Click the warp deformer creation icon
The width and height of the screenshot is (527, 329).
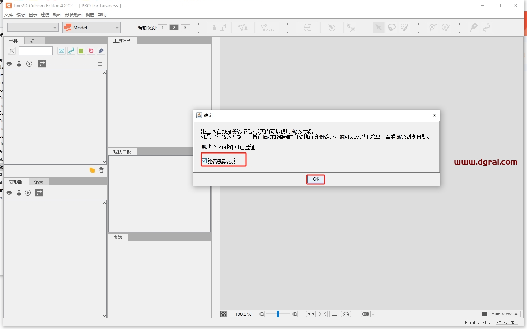tap(308, 27)
